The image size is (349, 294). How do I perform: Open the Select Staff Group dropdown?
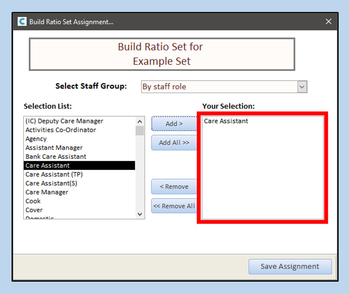click(302, 86)
